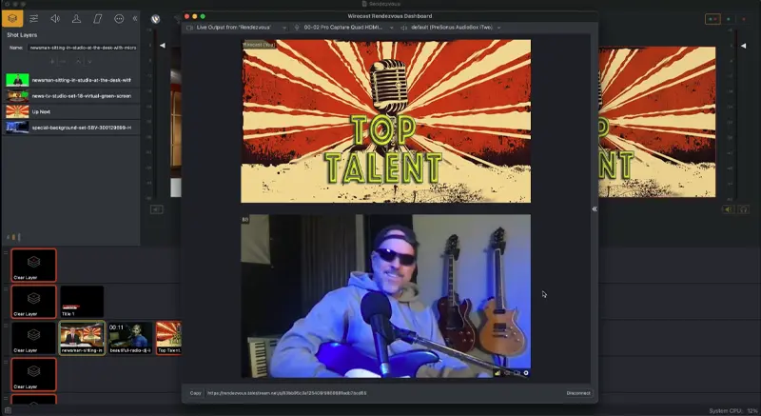This screenshot has width=761, height=416.
Task: Copy the Rendezvous invite link
Action: (196, 393)
